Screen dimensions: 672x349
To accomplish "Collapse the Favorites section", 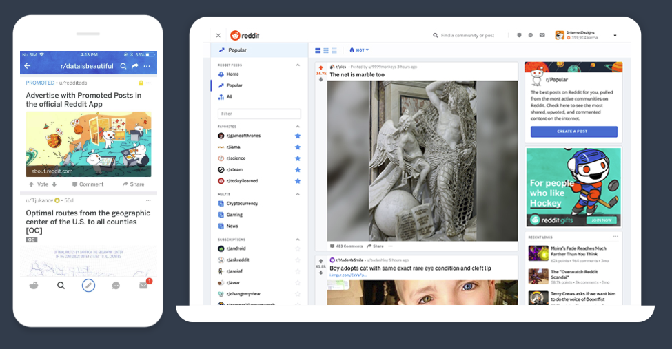I will [298, 127].
